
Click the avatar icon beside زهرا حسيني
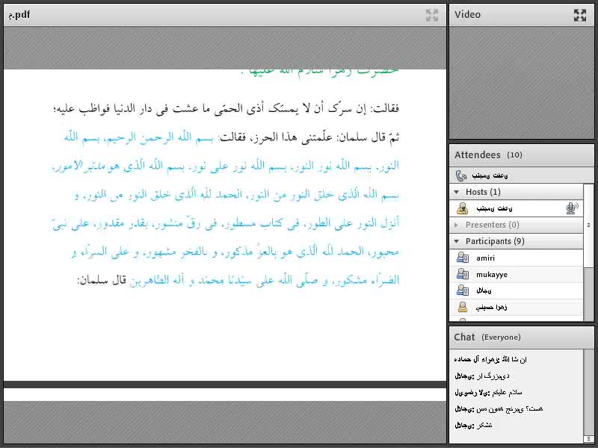tap(463, 307)
